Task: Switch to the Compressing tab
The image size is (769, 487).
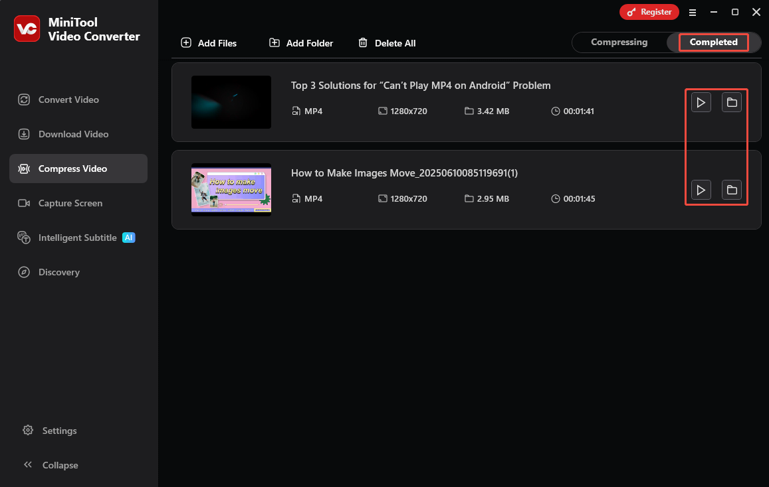Action: [x=619, y=42]
